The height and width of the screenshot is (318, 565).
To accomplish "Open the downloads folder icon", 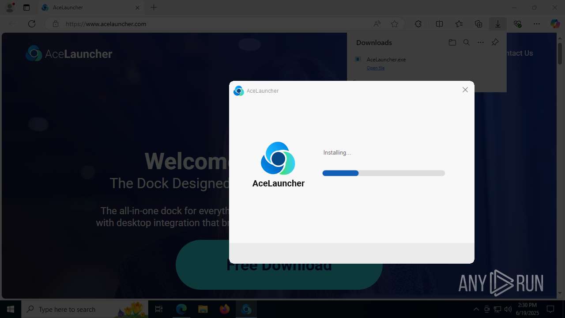I will tap(452, 42).
